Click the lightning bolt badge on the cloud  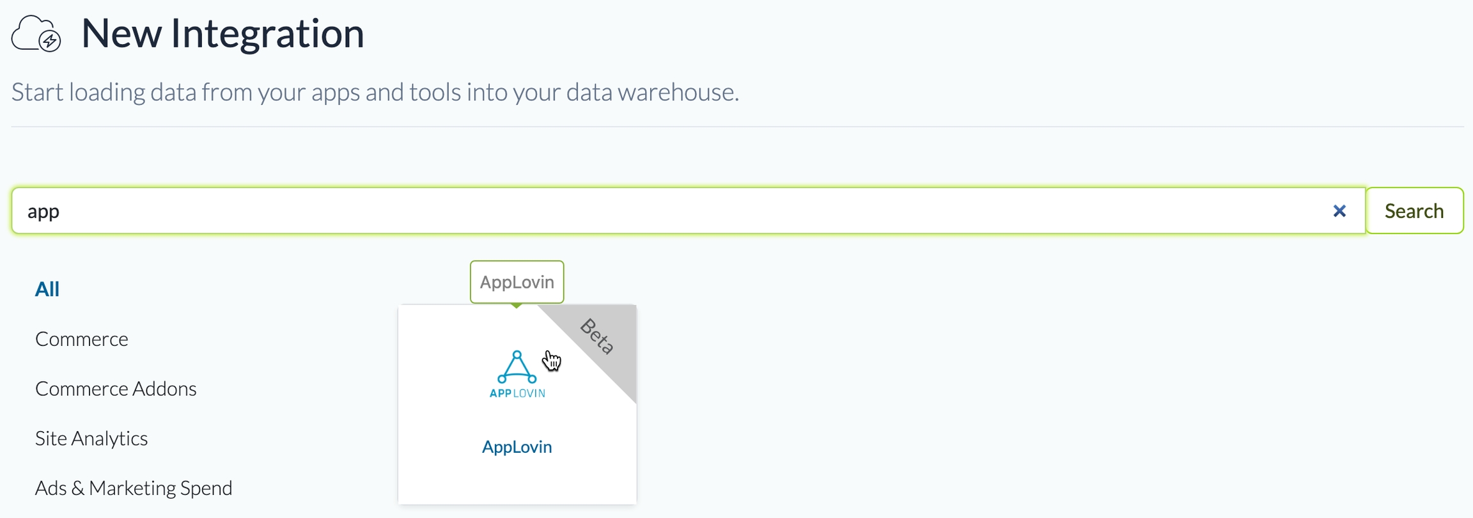coord(50,41)
